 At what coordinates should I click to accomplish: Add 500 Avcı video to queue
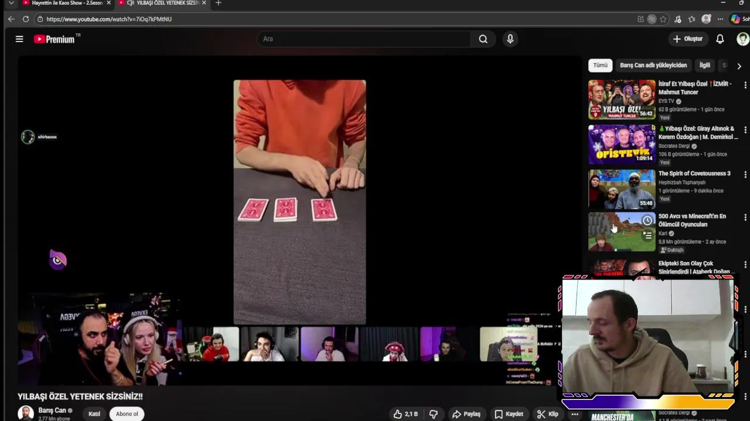click(647, 235)
